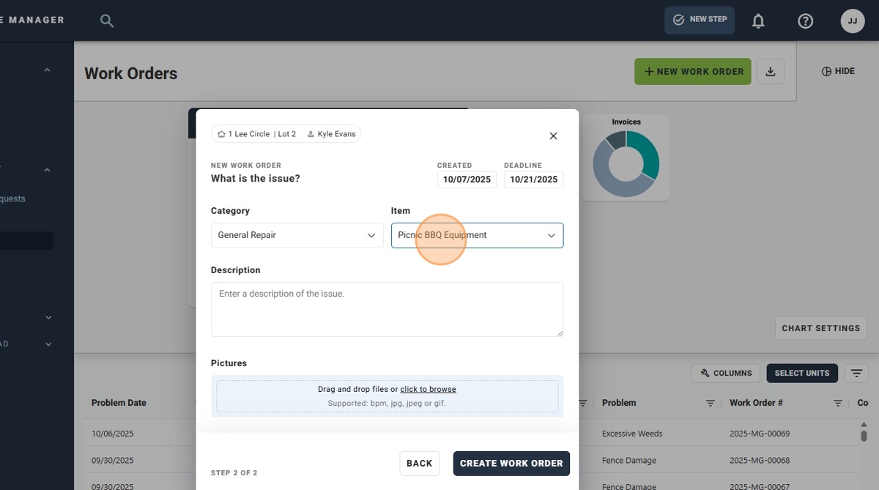Expand the sidebar AD section chevron
The width and height of the screenshot is (879, 490).
(x=48, y=344)
